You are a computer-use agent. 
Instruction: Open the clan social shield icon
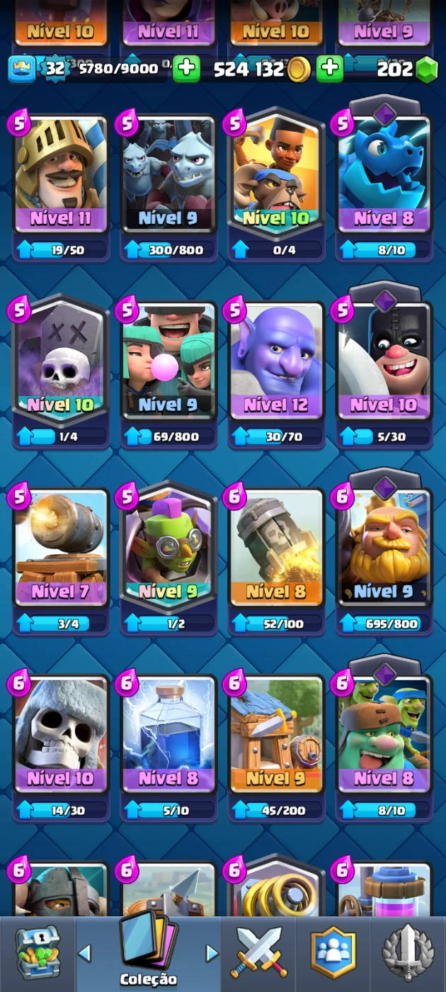click(333, 953)
